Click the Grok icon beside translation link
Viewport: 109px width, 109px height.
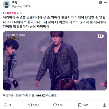[x=4, y=13]
